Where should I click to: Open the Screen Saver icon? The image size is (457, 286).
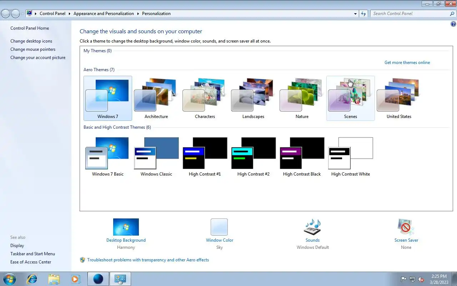[x=406, y=227]
